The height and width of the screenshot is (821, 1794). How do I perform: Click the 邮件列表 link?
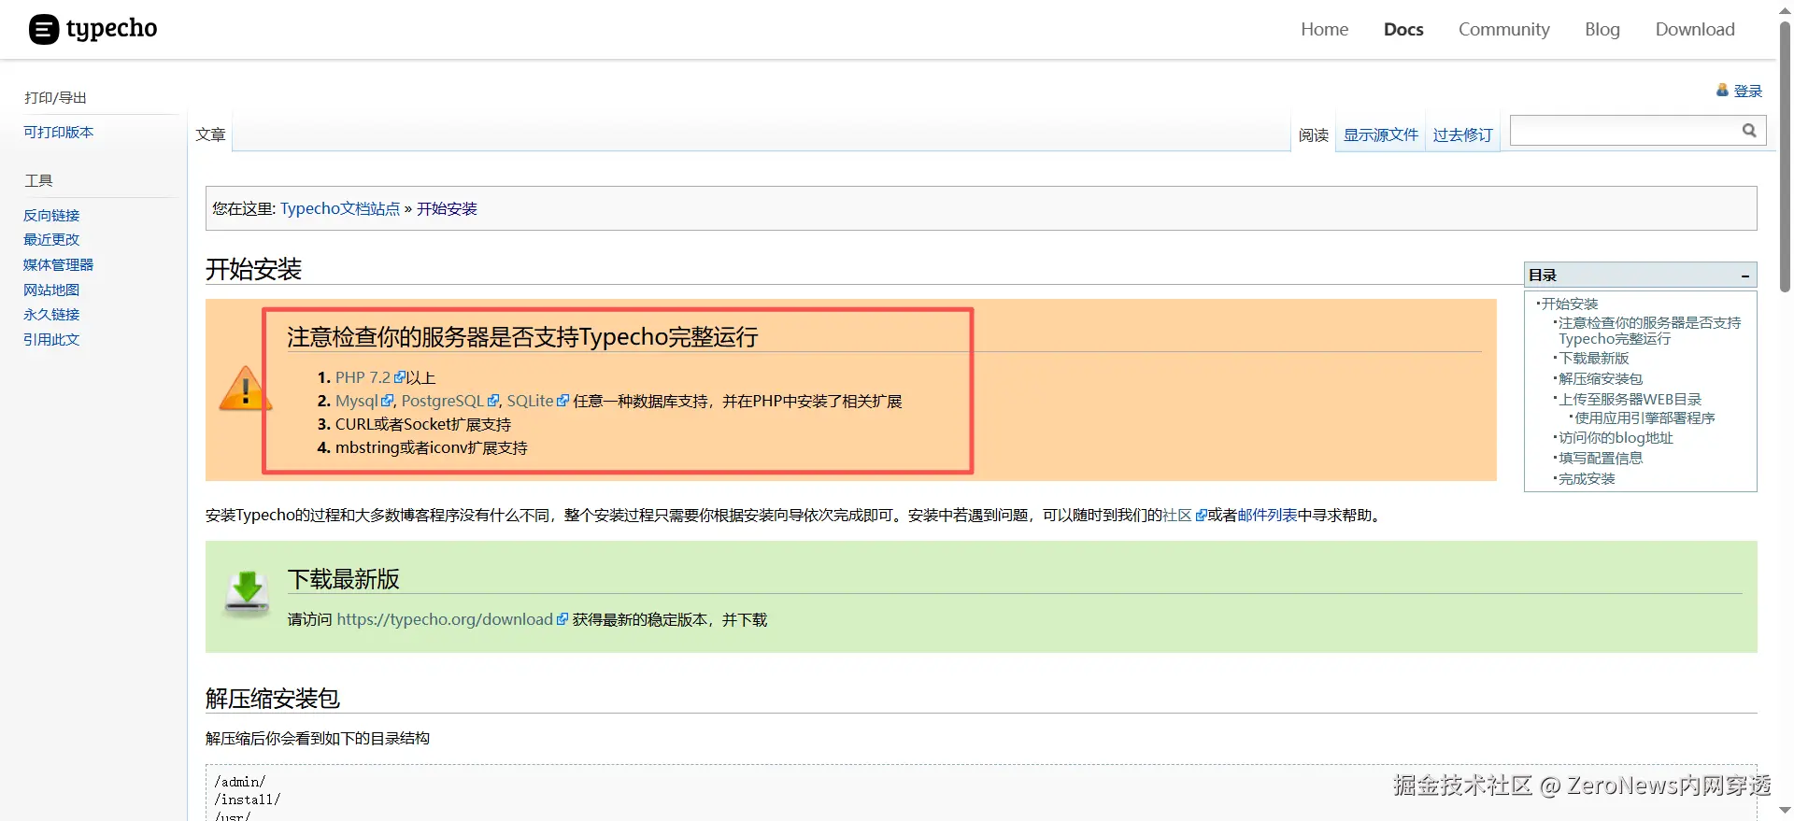[x=1268, y=516]
